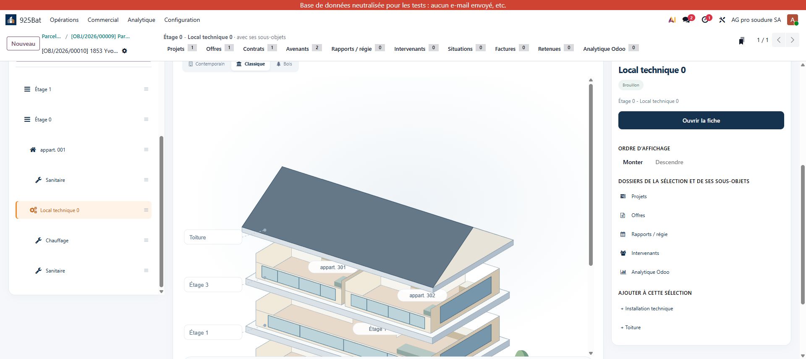Select the appart. 302 label in building view
Image resolution: width=806 pixels, height=359 pixels.
(422, 296)
